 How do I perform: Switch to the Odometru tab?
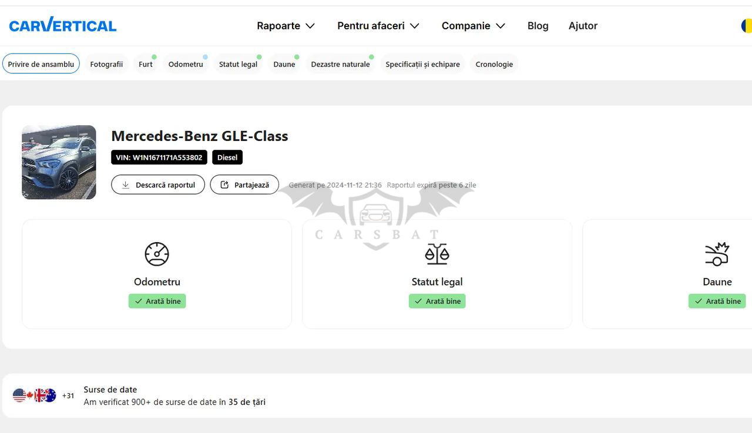[186, 64]
